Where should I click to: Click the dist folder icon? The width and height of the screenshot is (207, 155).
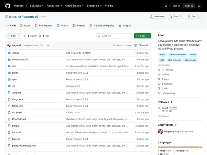pyautogui.click(x=9, y=66)
